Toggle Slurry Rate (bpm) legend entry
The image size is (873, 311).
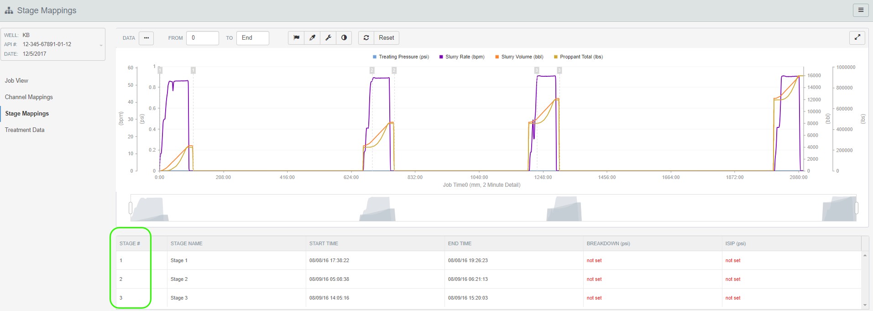click(461, 57)
